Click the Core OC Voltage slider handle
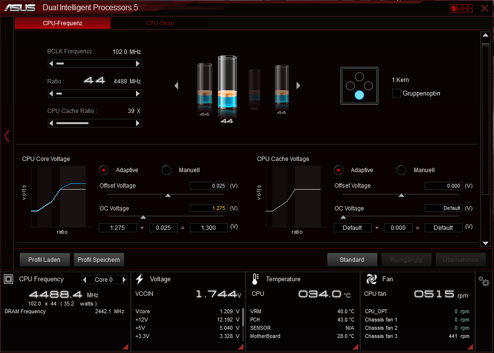 click(x=143, y=217)
